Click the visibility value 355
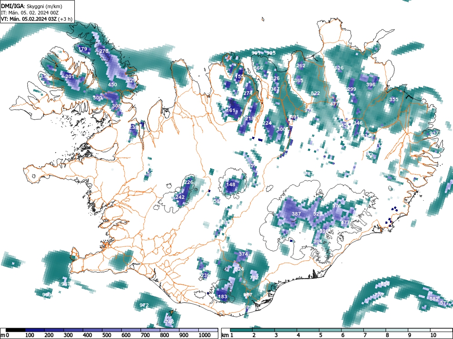 (x=394, y=99)
